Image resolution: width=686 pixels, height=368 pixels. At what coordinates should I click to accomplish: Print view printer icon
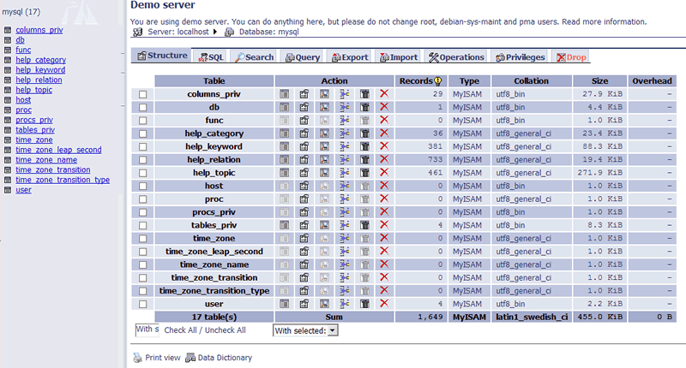click(x=138, y=358)
